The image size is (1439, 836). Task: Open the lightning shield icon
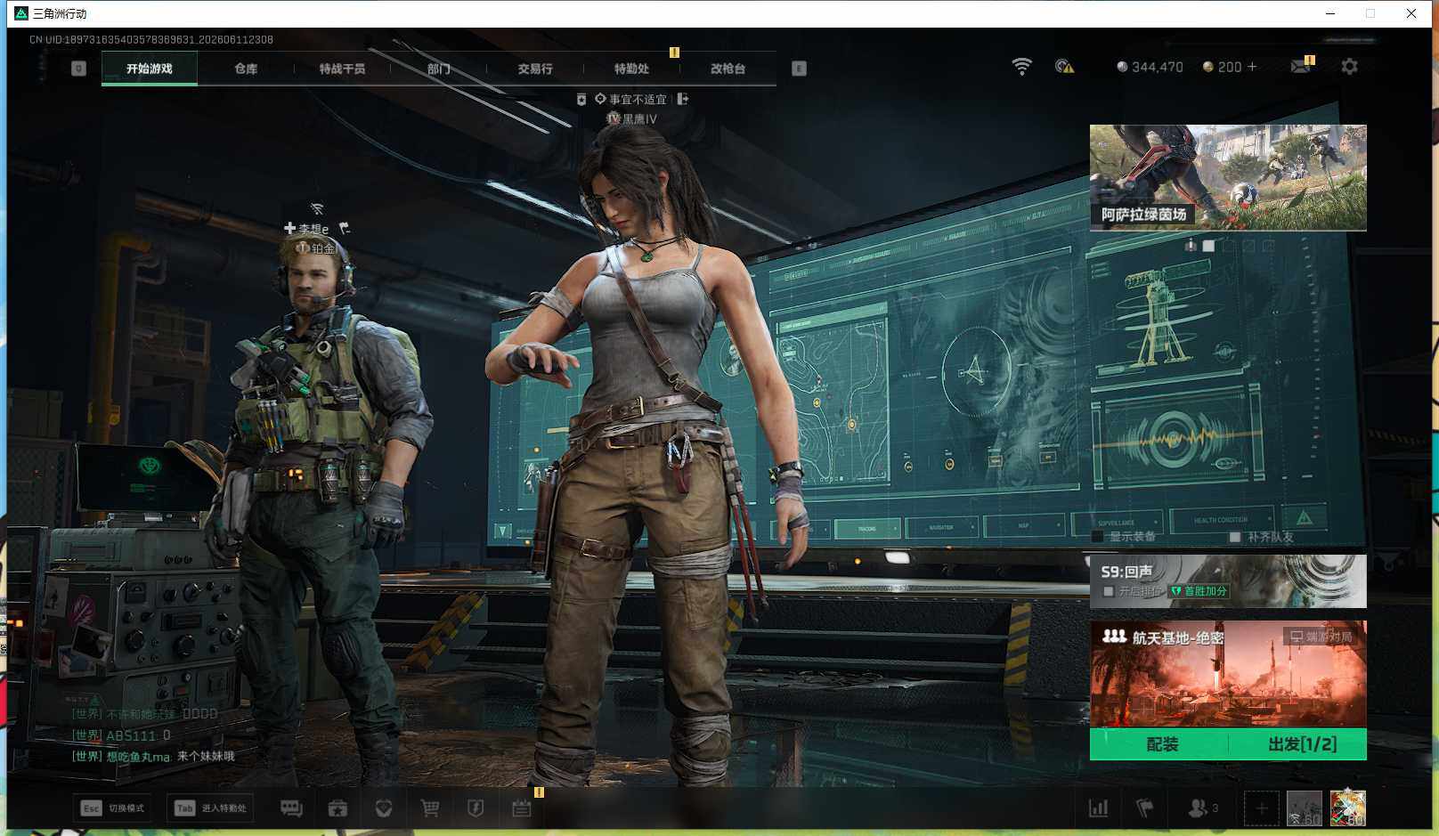(x=476, y=808)
